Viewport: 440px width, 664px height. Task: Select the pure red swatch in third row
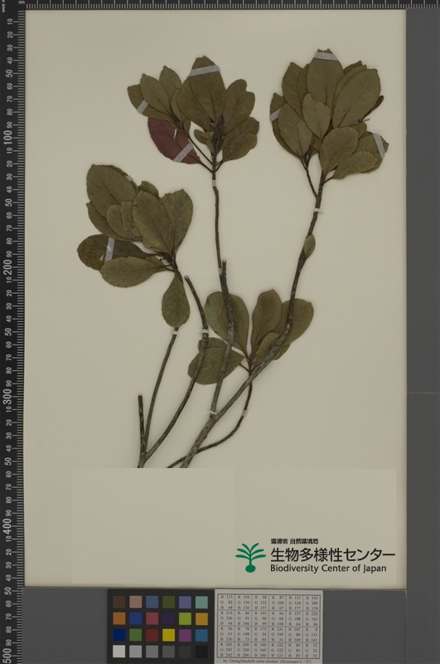[152, 635]
